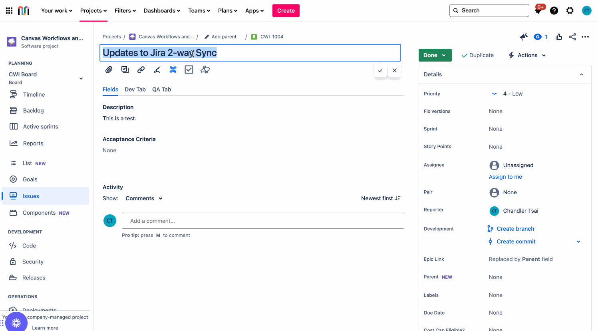The width and height of the screenshot is (598, 331).
Task: Click the Confluence icon in issue toolbar
Action: [x=173, y=70]
